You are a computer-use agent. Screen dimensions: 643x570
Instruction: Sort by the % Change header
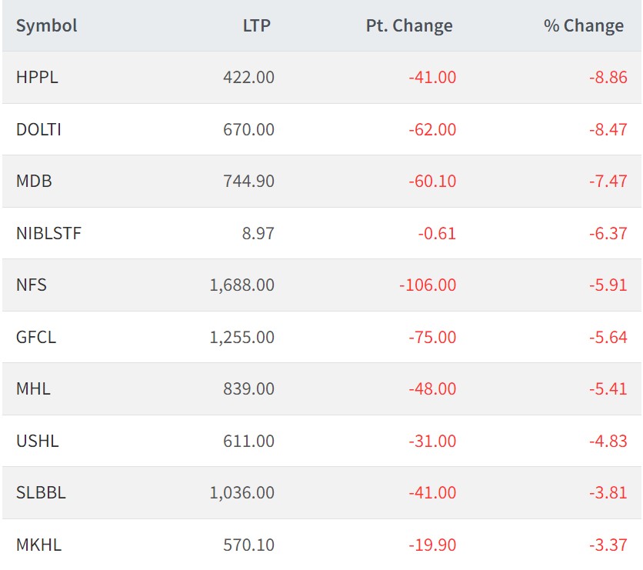584,26
